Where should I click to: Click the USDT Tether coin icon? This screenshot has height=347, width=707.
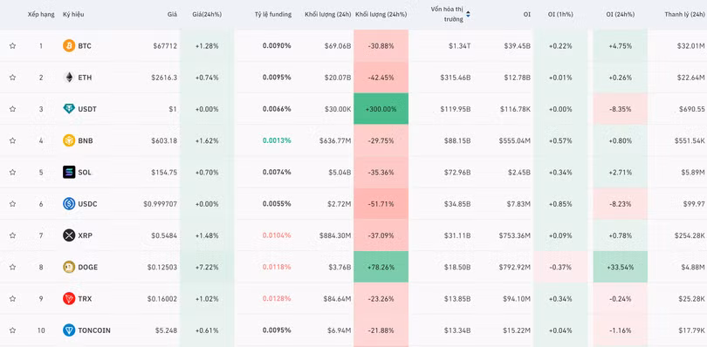[69, 109]
